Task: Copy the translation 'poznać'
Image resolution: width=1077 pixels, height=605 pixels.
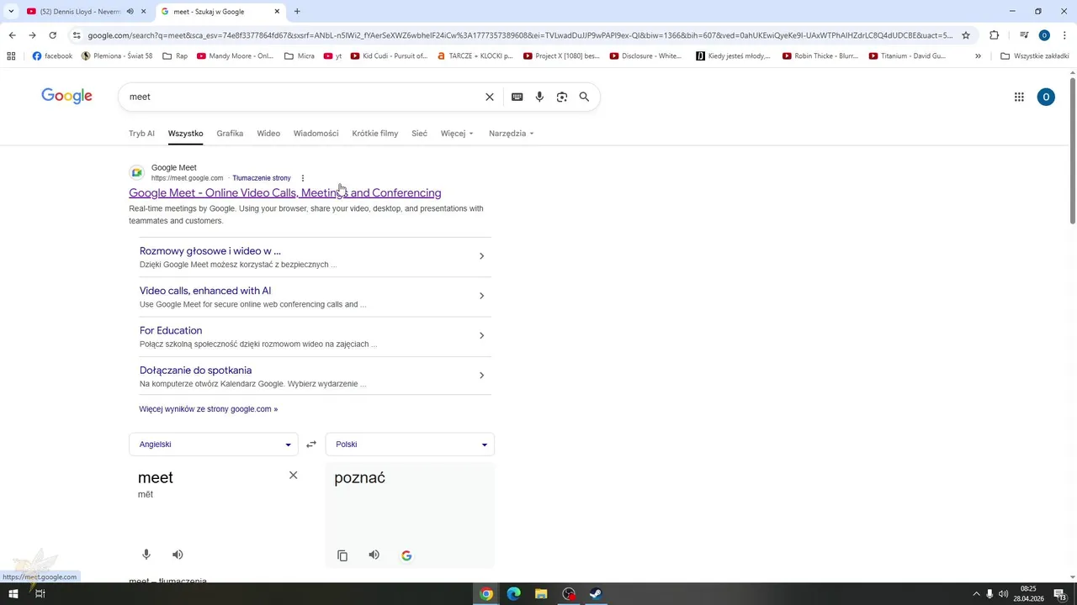Action: 342,555
